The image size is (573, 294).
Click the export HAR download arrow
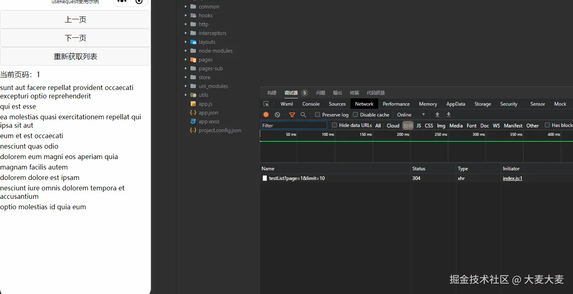(x=449, y=114)
